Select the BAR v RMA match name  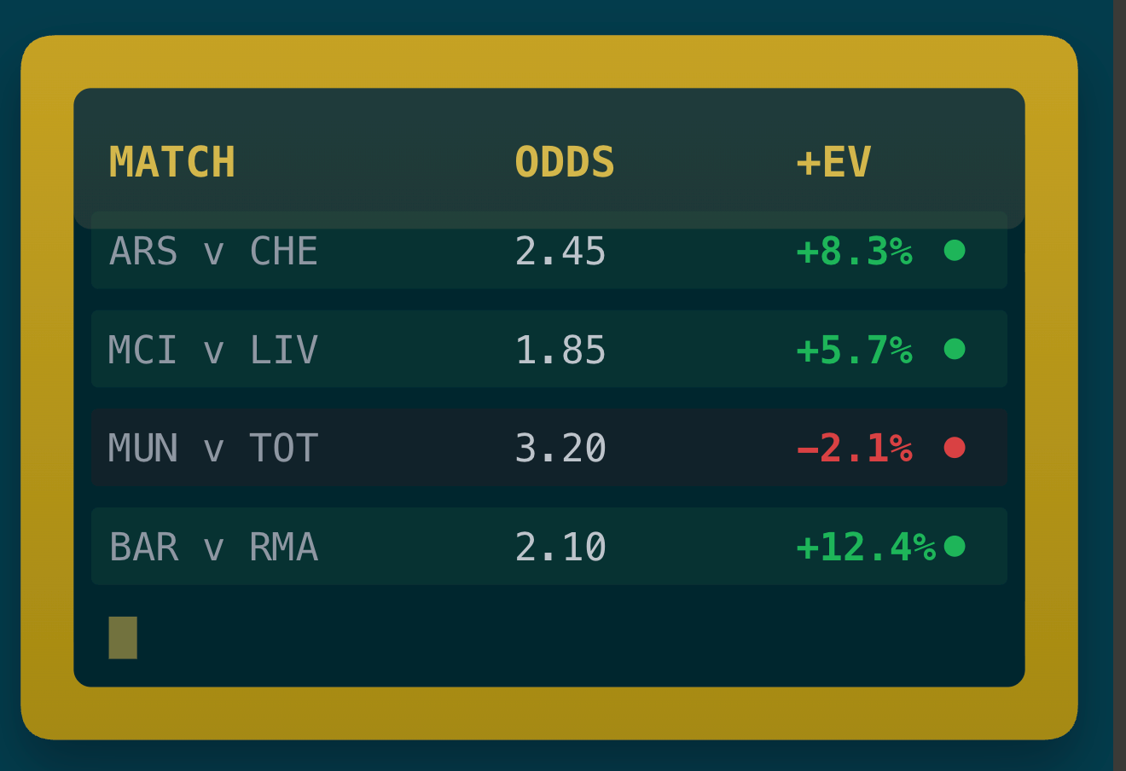tap(213, 548)
